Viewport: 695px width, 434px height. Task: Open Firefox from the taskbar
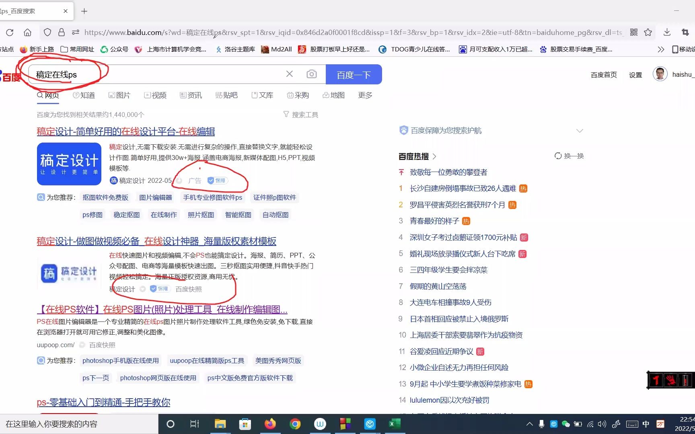tap(270, 424)
